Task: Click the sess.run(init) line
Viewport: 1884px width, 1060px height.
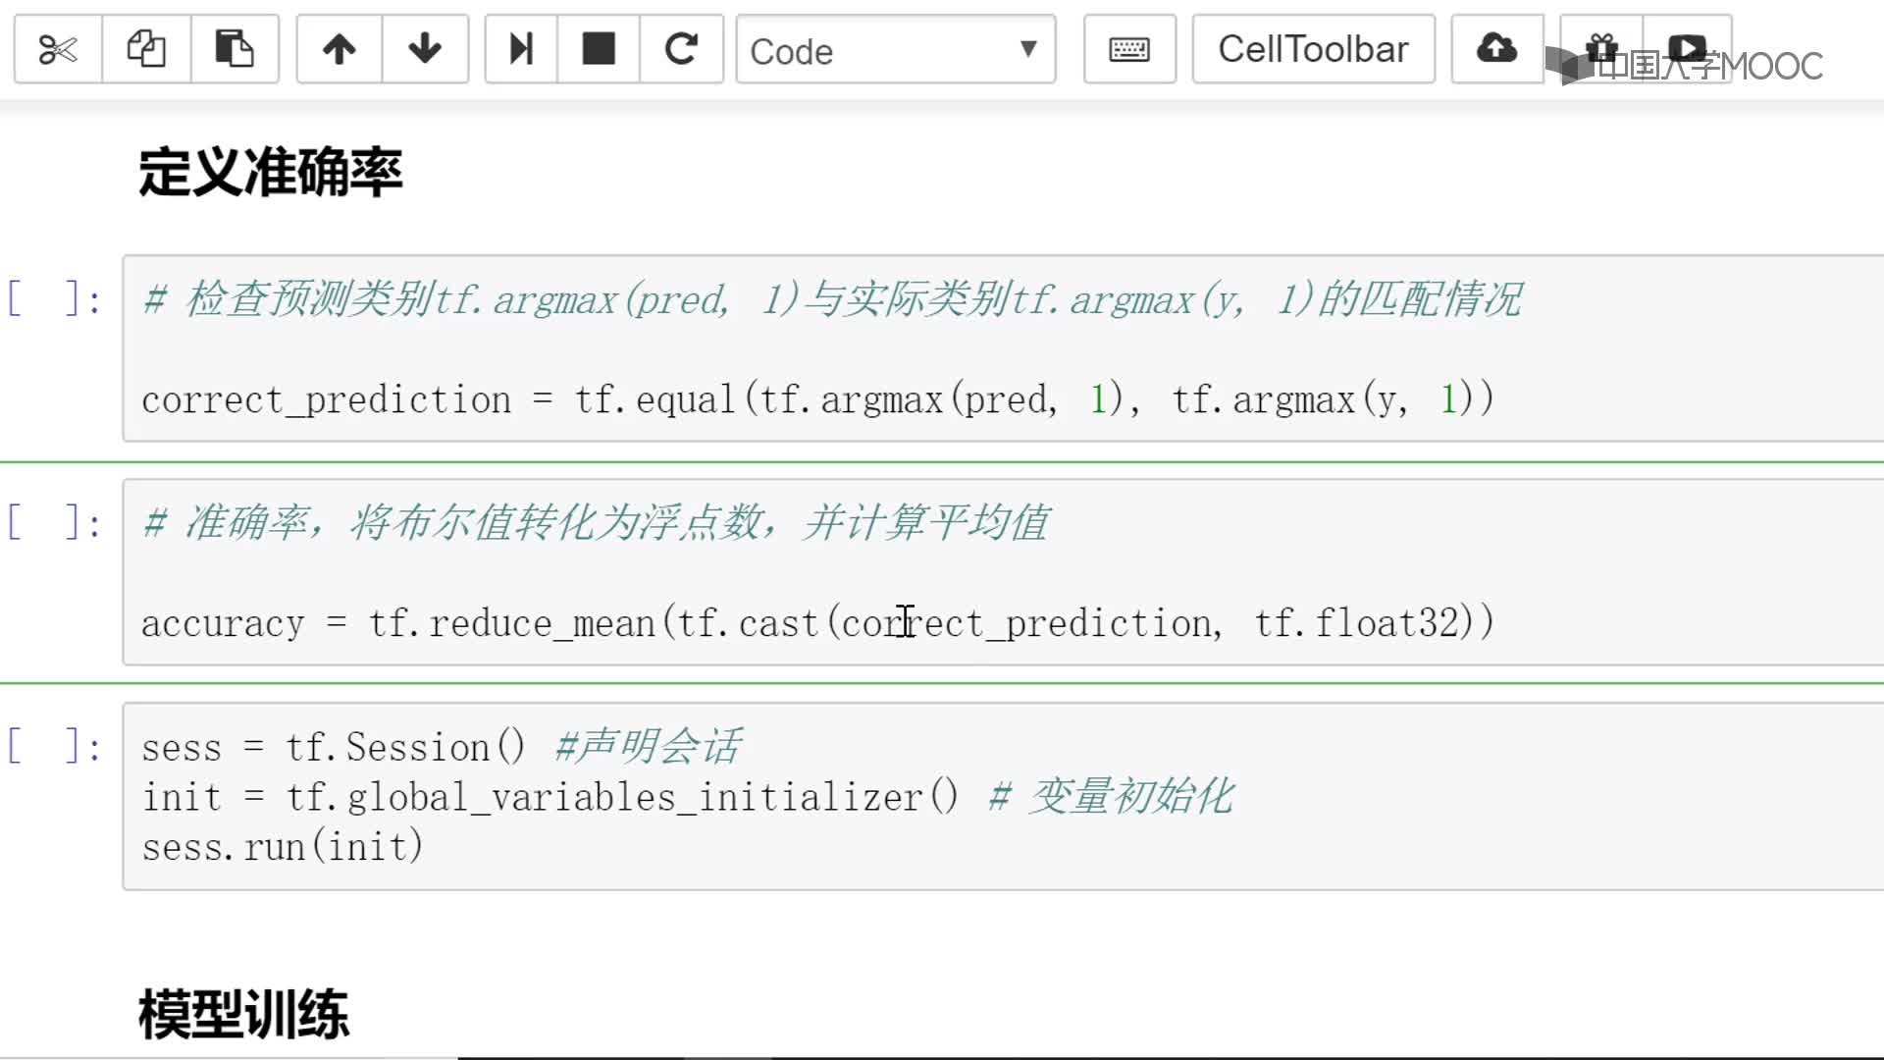Action: tap(283, 846)
